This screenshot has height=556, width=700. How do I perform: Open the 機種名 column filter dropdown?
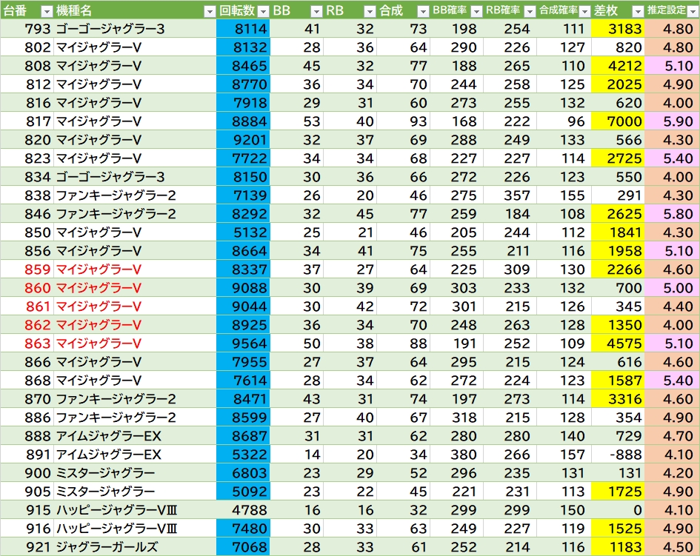coord(210,12)
